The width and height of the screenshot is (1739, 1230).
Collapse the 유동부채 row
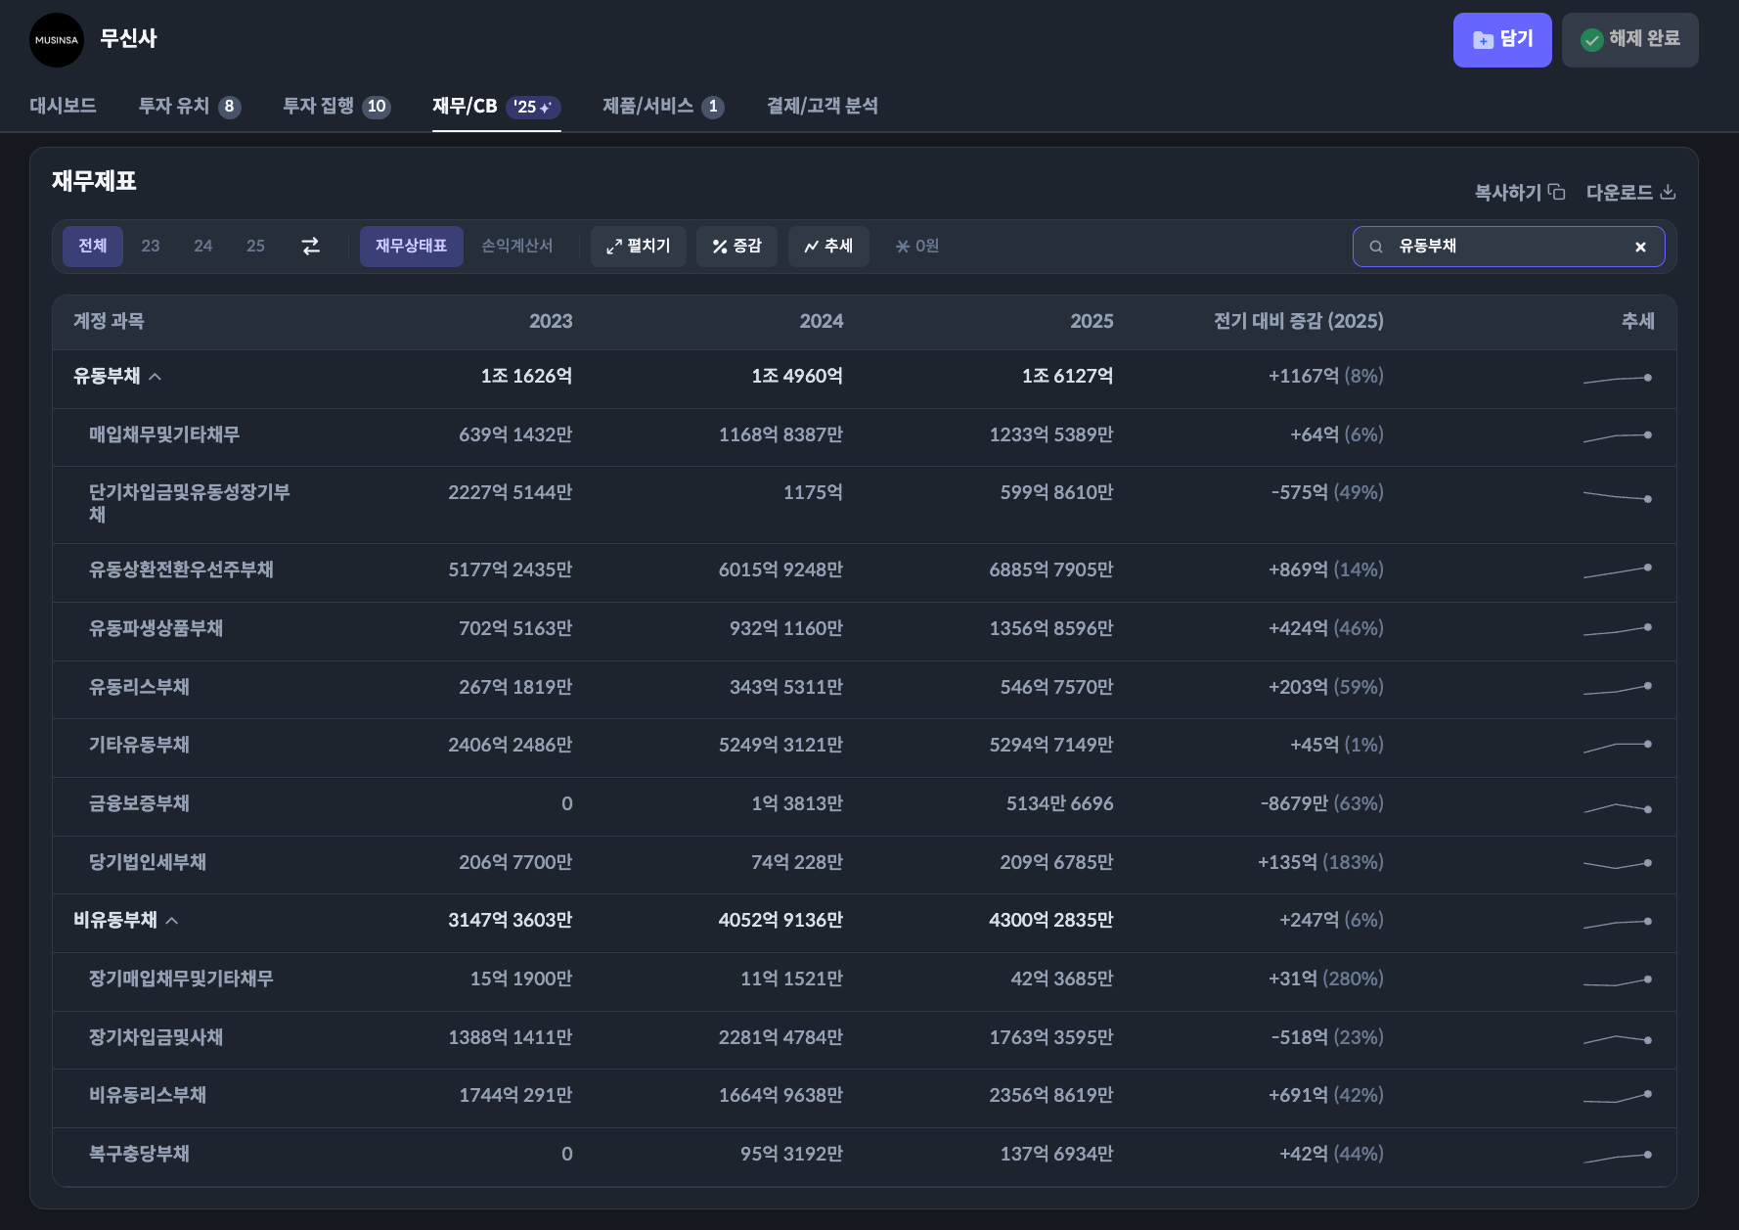[155, 377]
